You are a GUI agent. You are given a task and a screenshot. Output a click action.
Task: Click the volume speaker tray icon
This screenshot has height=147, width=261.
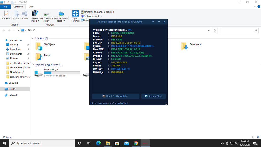click(236, 143)
